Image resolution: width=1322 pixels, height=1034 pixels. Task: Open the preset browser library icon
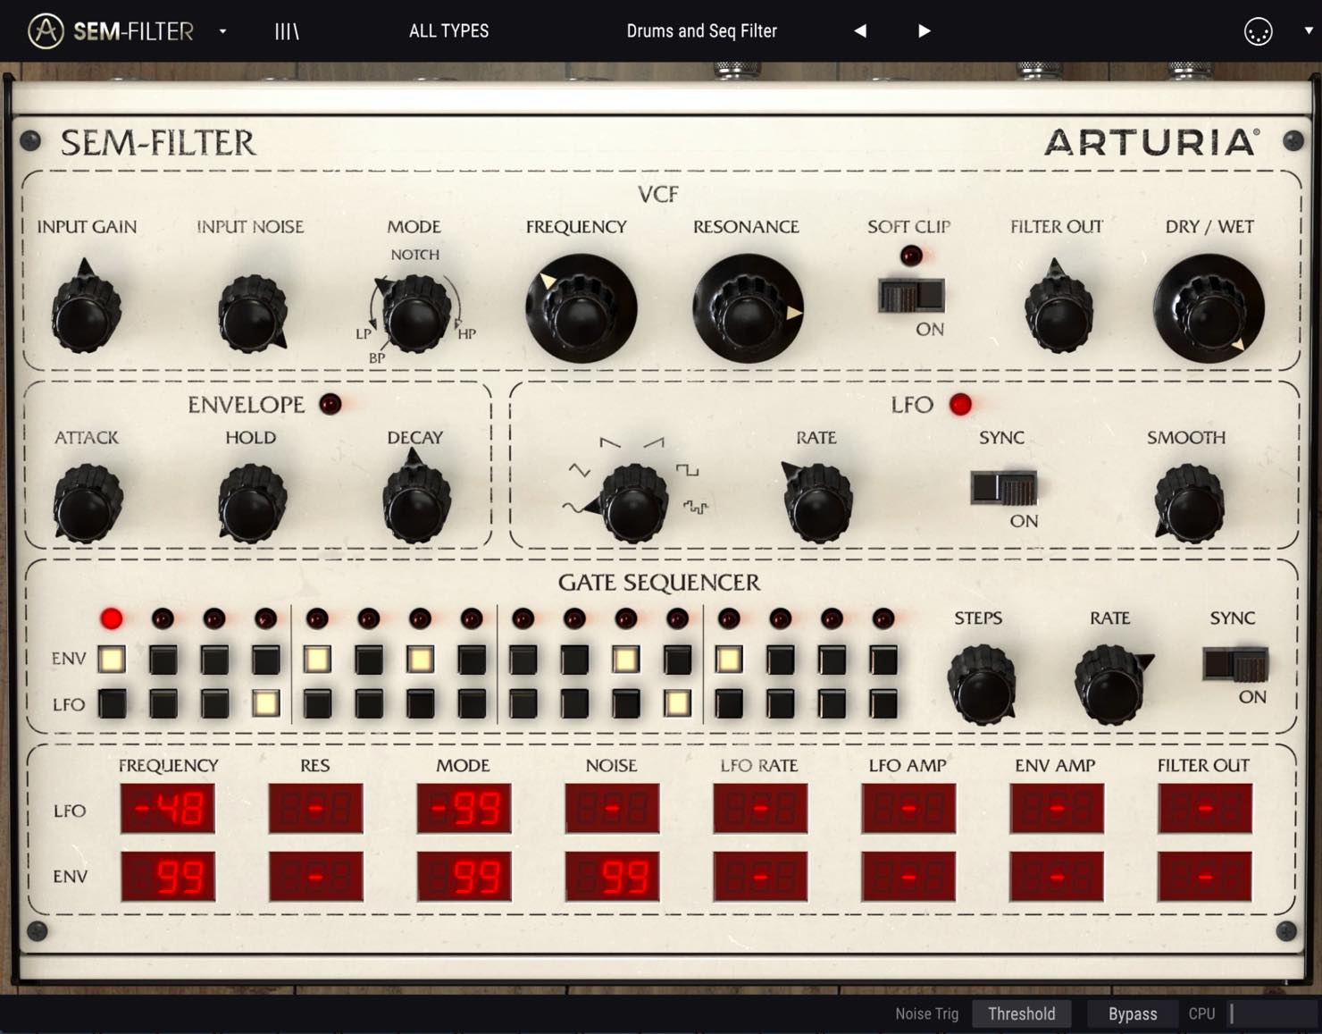click(x=287, y=31)
